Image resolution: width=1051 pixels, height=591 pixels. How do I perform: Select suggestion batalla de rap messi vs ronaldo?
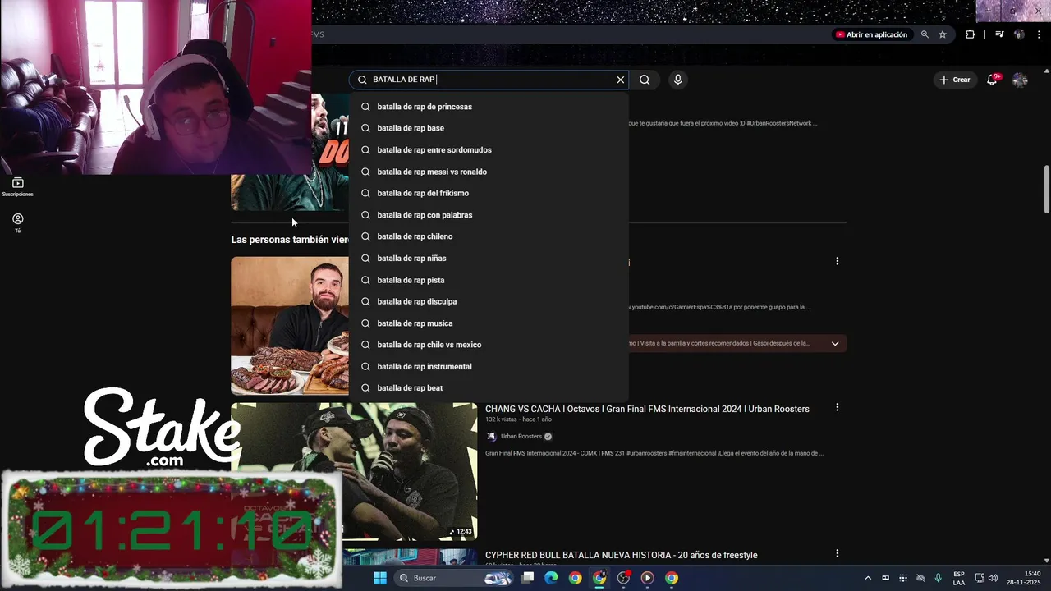point(489,172)
